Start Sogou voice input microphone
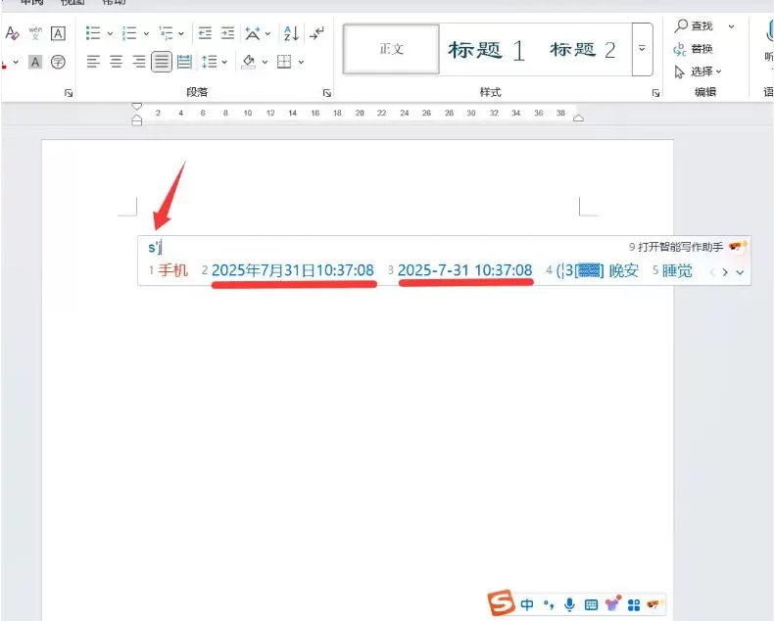The height and width of the screenshot is (621, 774). coord(569,604)
